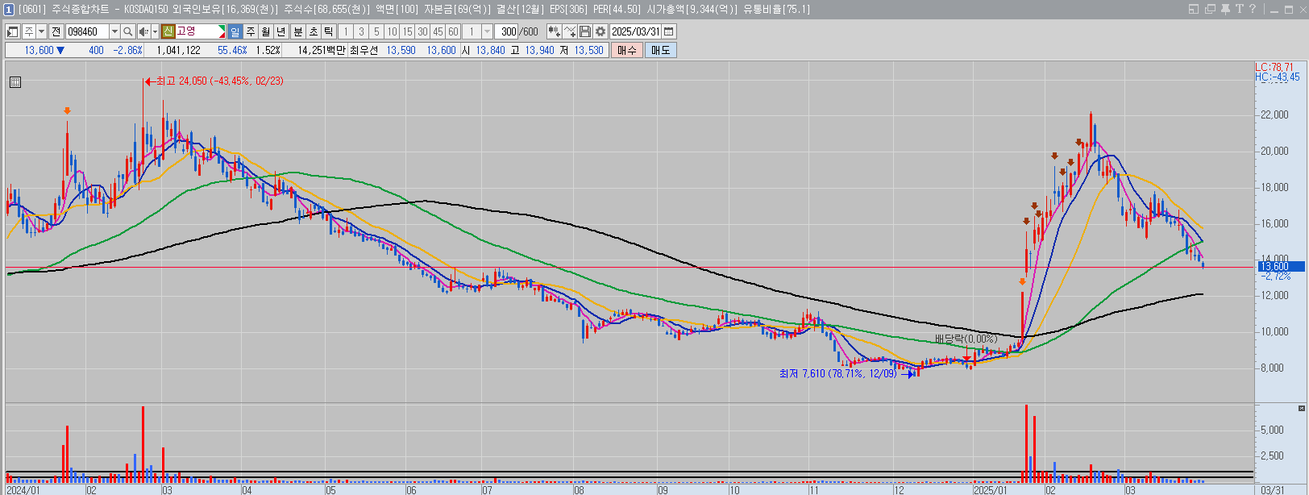Image resolution: width=1309 pixels, height=495 pixels.
Task: Click the 55.46% volume ratio value
Action: [x=232, y=50]
